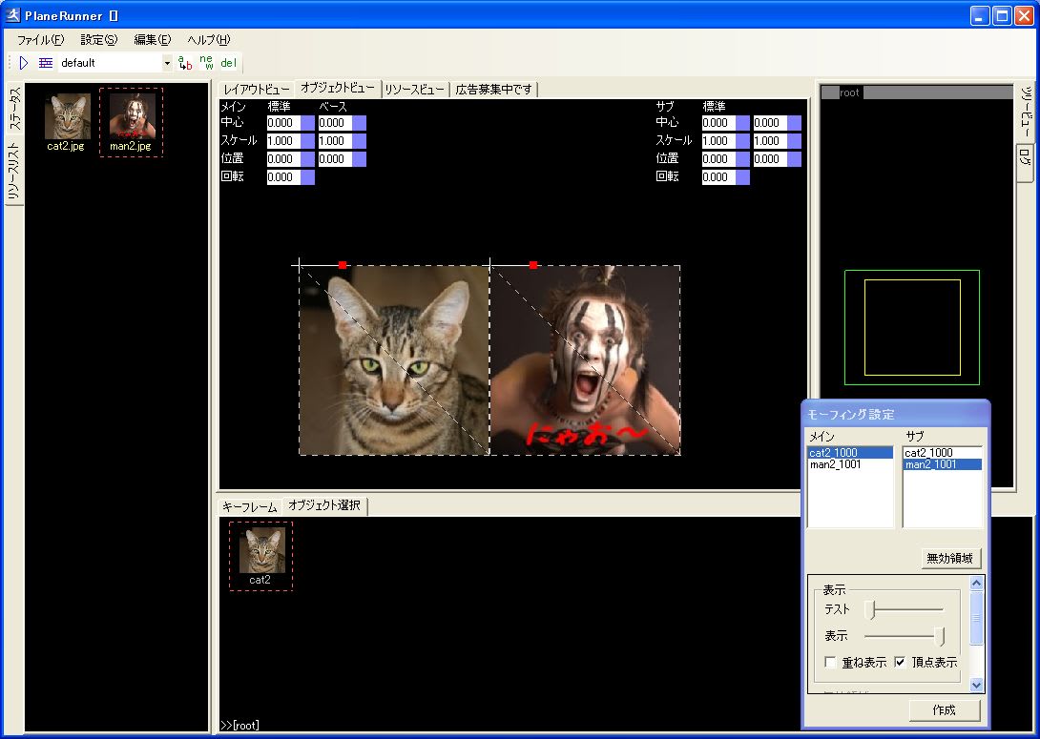
Task: Click the 作成 create button
Action: (944, 709)
